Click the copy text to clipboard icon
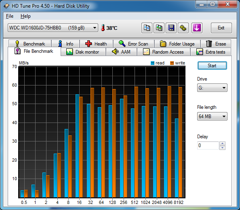The width and height of the screenshot is (240, 210). coord(147,28)
